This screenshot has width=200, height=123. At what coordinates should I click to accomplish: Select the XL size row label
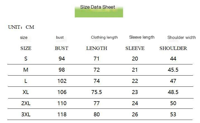coord(26,92)
